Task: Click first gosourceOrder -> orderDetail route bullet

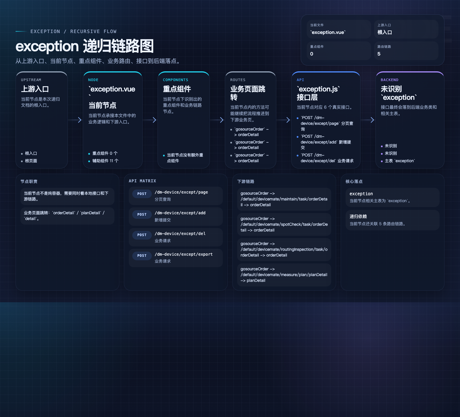Action: (x=250, y=132)
